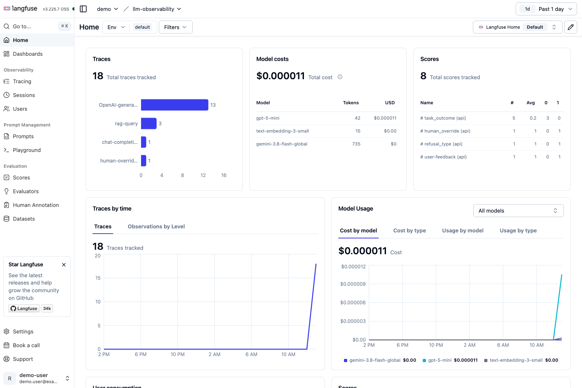Select the Usage by type tab
582x388 pixels.
[518, 231]
